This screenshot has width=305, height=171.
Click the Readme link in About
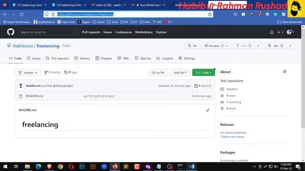click(229, 89)
